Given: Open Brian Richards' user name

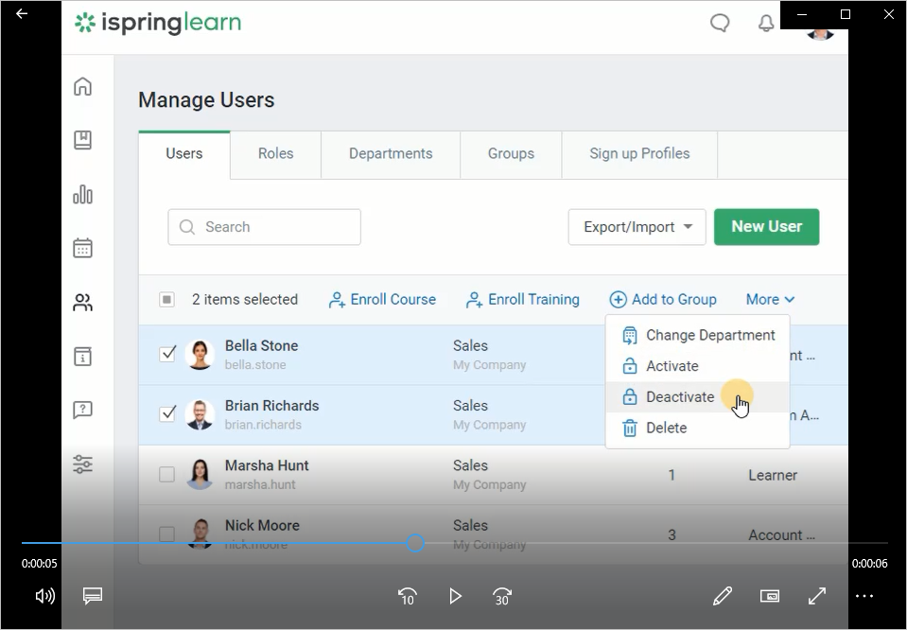Looking at the screenshot, I should pyautogui.click(x=271, y=406).
